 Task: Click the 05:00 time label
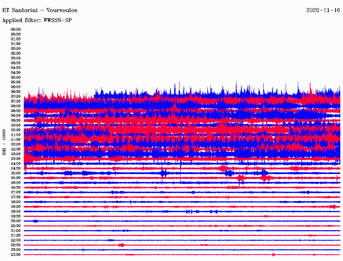[16, 77]
